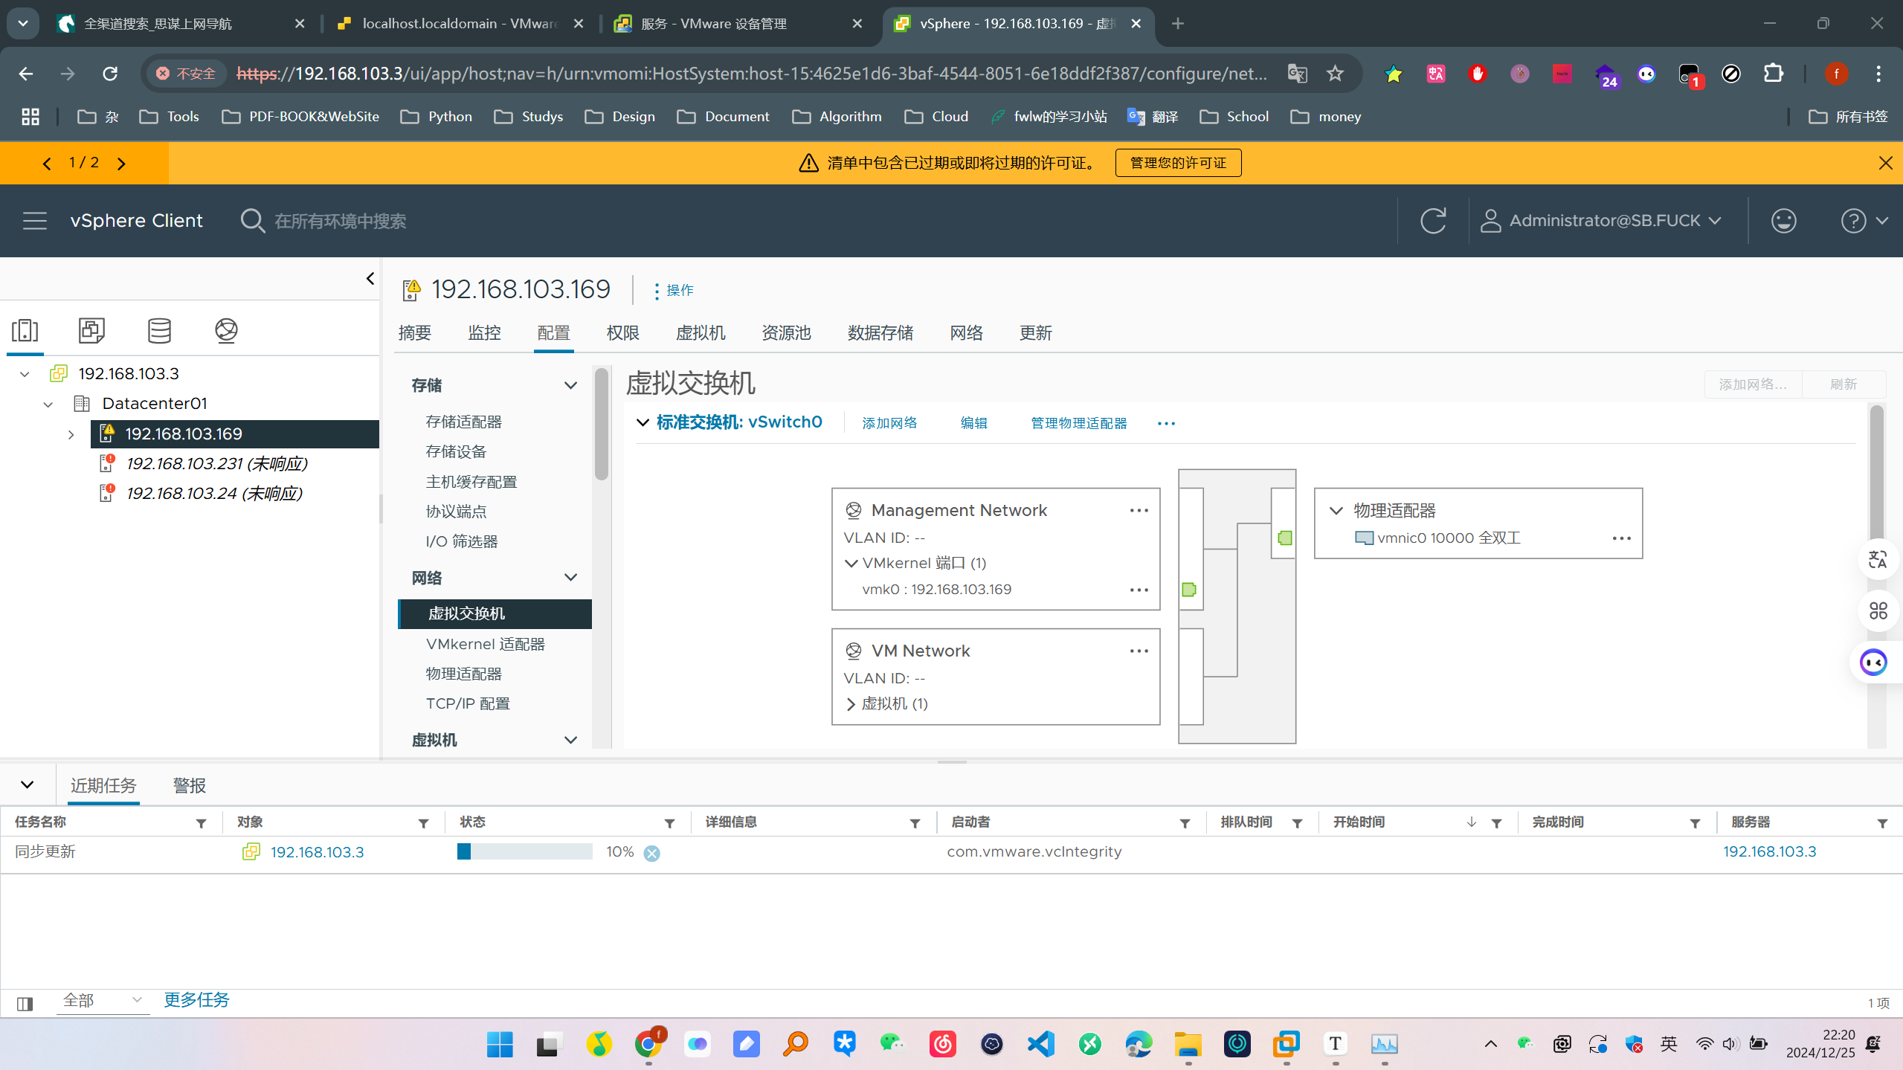Open the vSphere Client hamburger menu
The image size is (1903, 1070).
point(34,221)
